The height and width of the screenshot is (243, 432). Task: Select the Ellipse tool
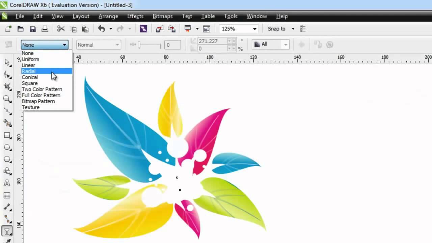[x=7, y=147]
